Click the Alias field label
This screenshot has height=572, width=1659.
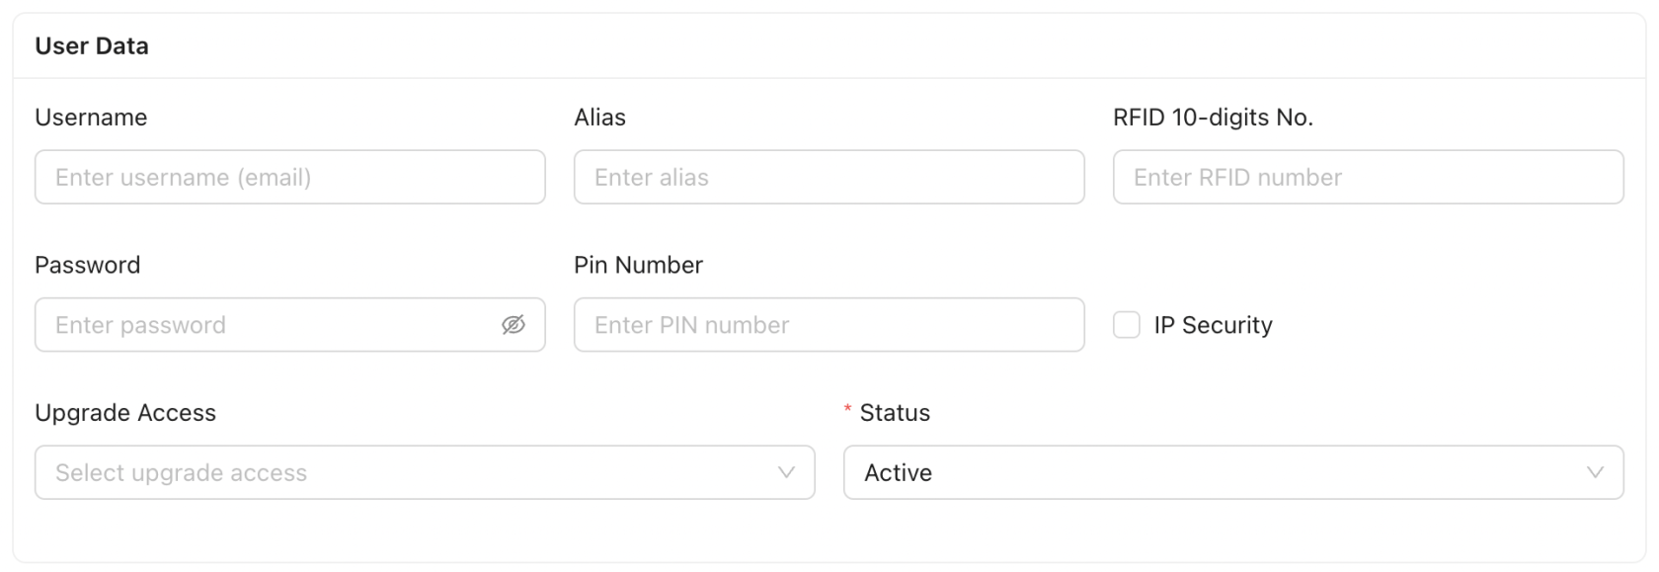[x=599, y=118]
